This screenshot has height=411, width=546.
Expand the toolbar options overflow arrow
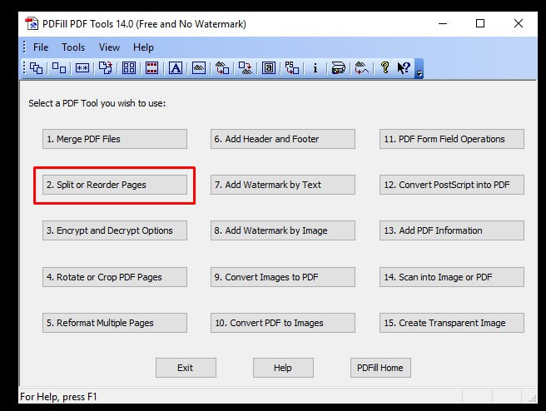tap(419, 68)
